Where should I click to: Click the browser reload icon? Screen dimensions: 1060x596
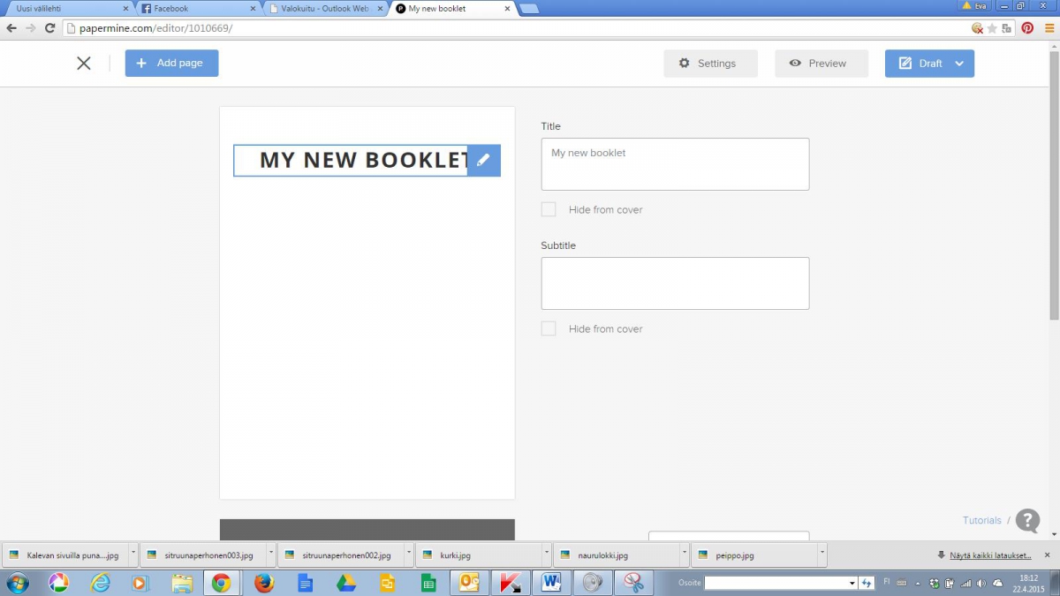click(50, 28)
